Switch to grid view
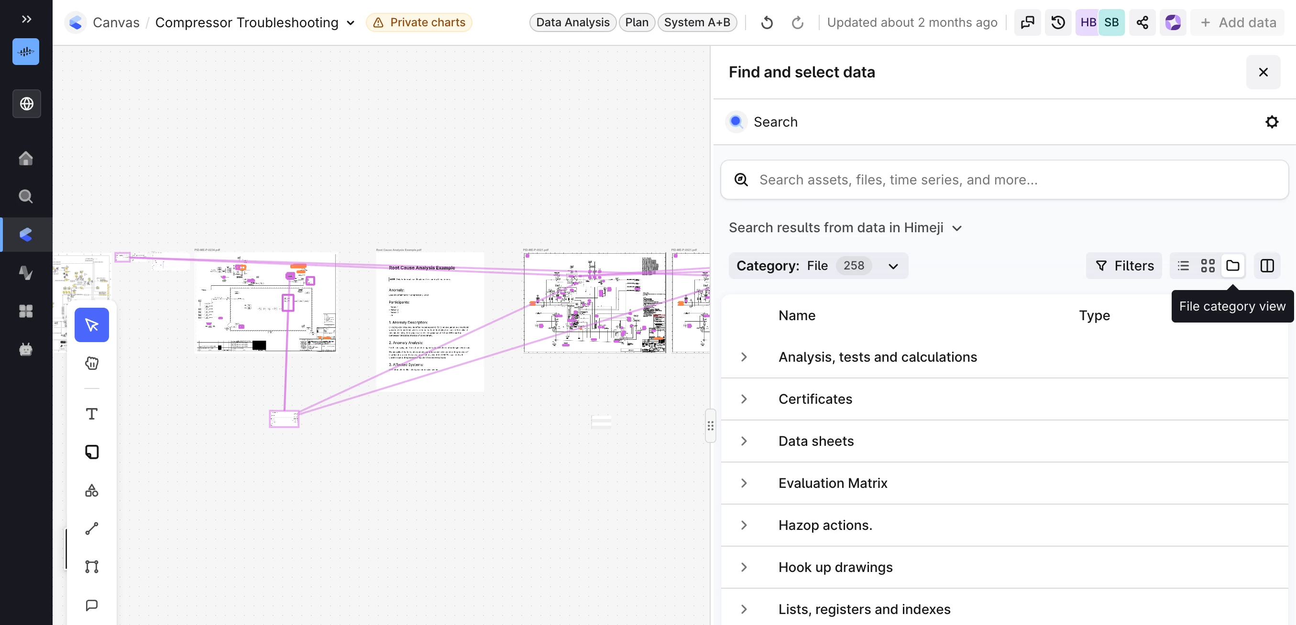 (x=1208, y=266)
